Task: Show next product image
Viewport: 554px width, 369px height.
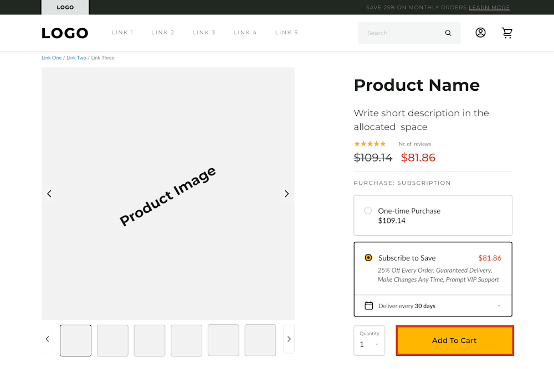Action: tap(286, 194)
